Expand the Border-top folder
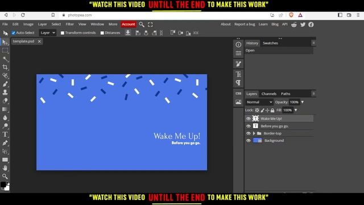Image resolution: width=364 pixels, height=205 pixels. pyautogui.click(x=254, y=133)
